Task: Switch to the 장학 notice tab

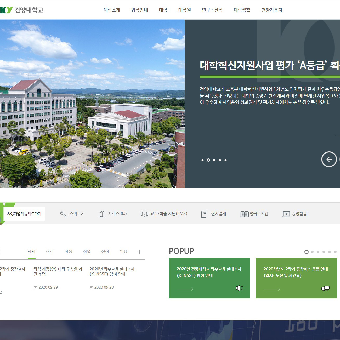Action: [50, 251]
